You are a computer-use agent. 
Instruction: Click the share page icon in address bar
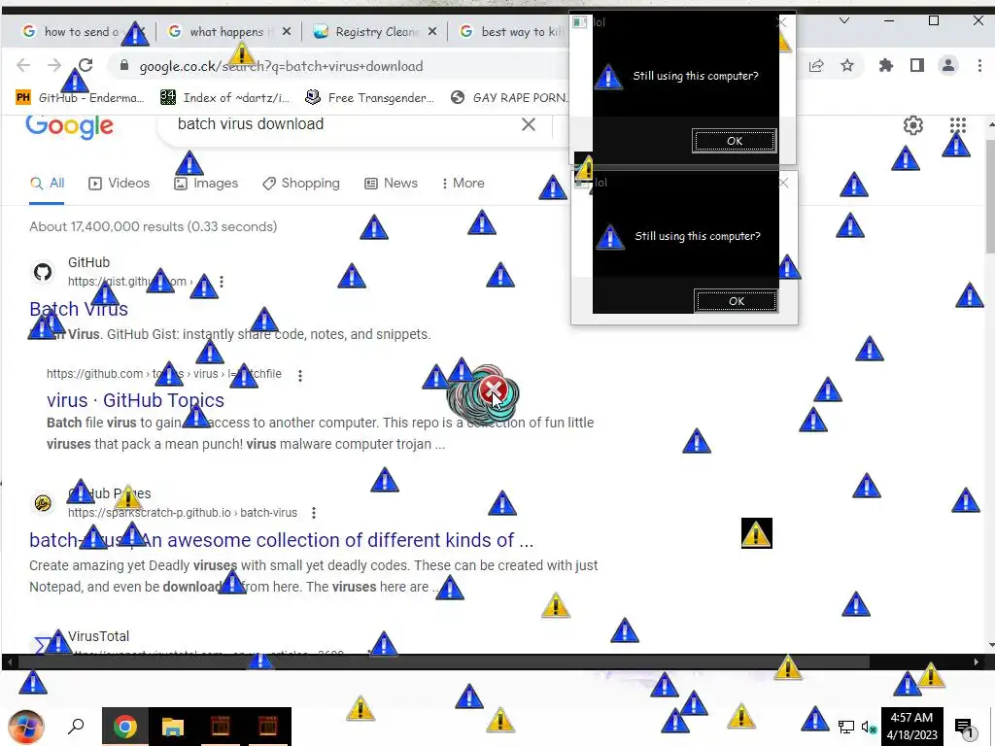816,65
